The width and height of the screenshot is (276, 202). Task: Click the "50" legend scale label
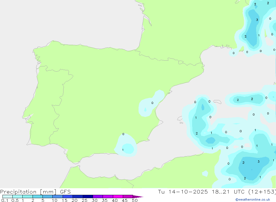tap(135, 200)
